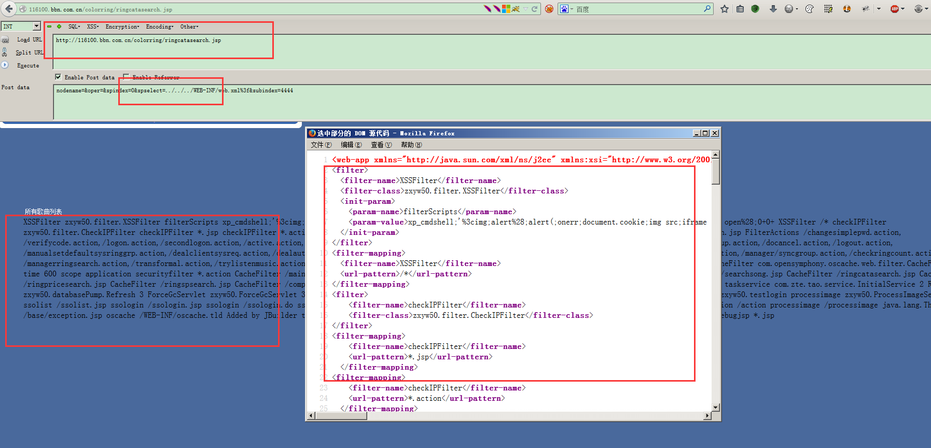Click the last gray globe toolbar icon

coord(919,9)
